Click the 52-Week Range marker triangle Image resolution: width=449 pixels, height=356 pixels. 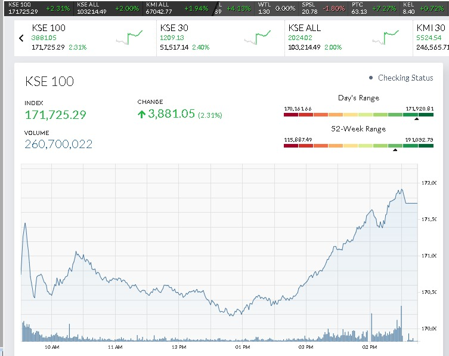pyautogui.click(x=395, y=150)
